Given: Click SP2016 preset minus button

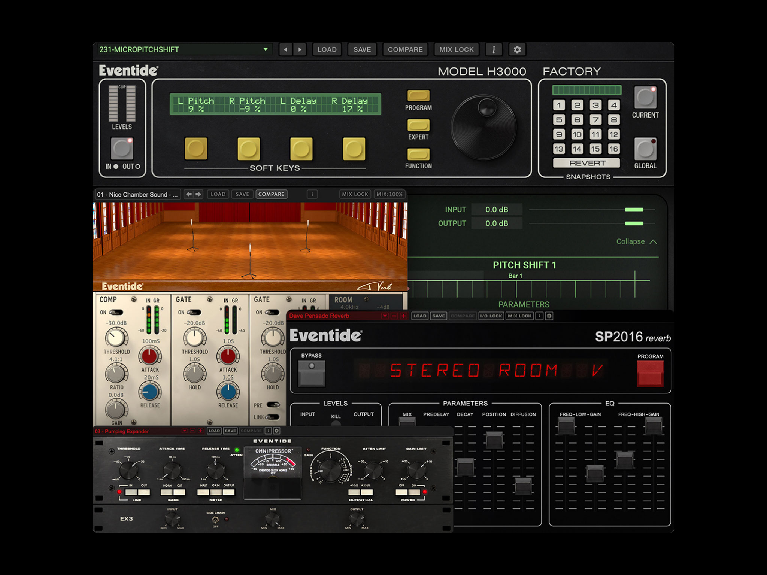Looking at the screenshot, I should click(394, 316).
